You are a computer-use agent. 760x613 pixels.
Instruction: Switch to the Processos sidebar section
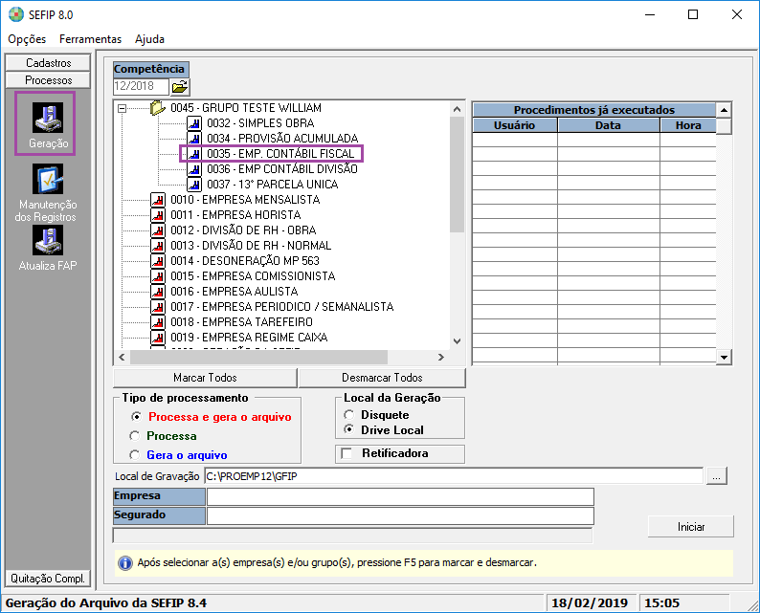pos(48,80)
